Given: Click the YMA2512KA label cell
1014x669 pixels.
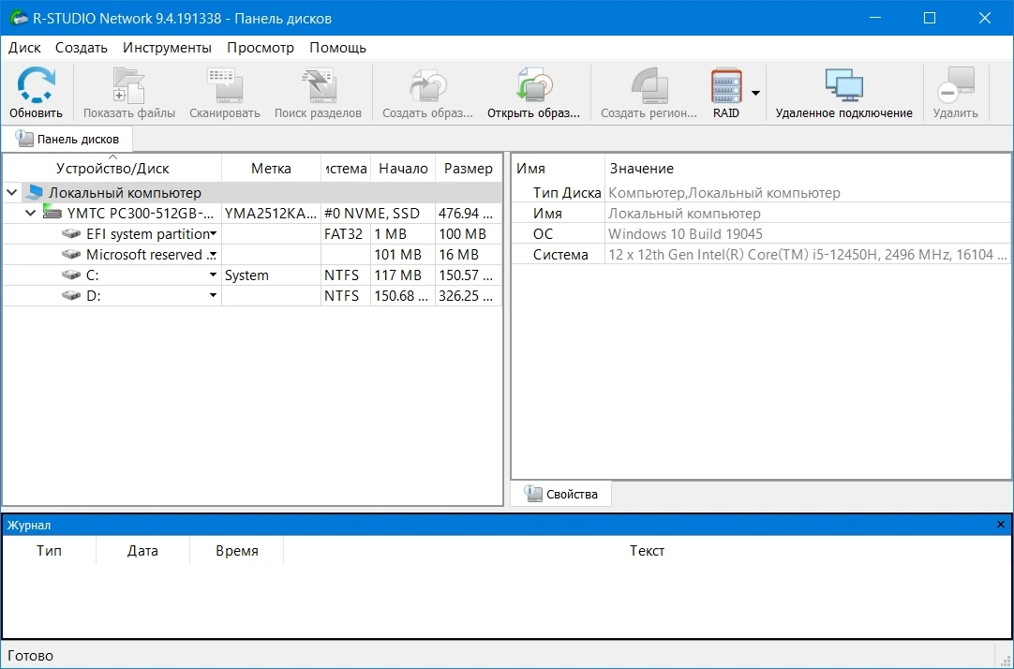Looking at the screenshot, I should [x=272, y=214].
